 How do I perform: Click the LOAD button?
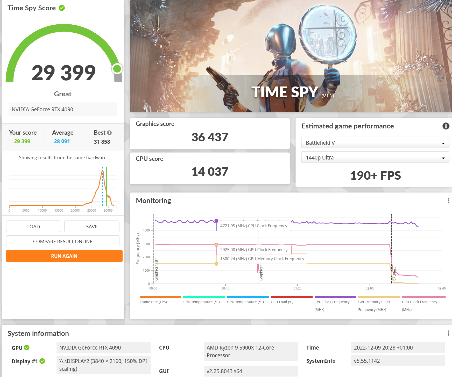click(x=33, y=227)
